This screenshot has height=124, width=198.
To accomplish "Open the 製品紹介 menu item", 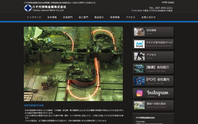I will click(99, 17).
